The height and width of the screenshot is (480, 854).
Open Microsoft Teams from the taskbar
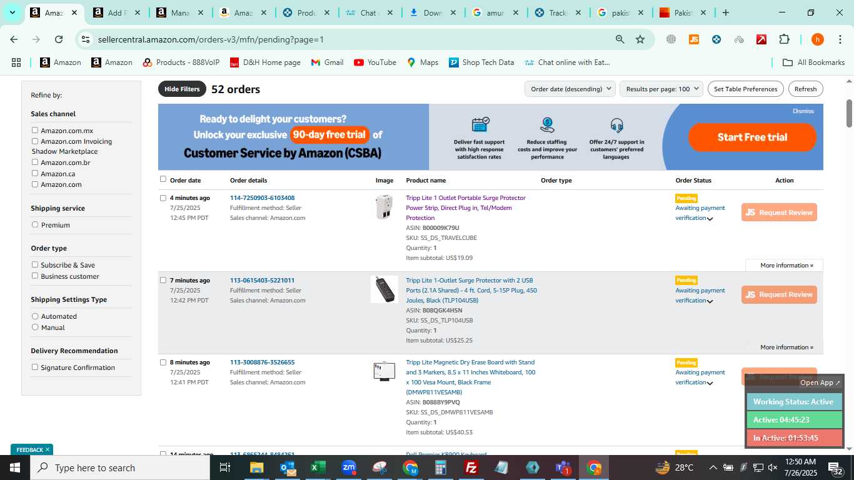click(x=563, y=467)
